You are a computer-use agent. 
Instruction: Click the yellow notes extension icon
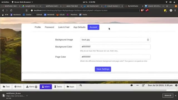pyautogui.click(x=165, y=11)
